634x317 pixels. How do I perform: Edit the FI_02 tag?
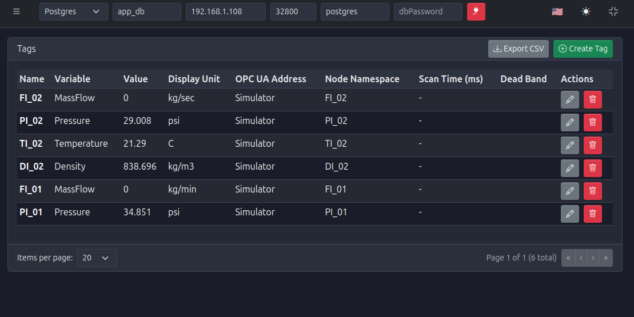570,100
